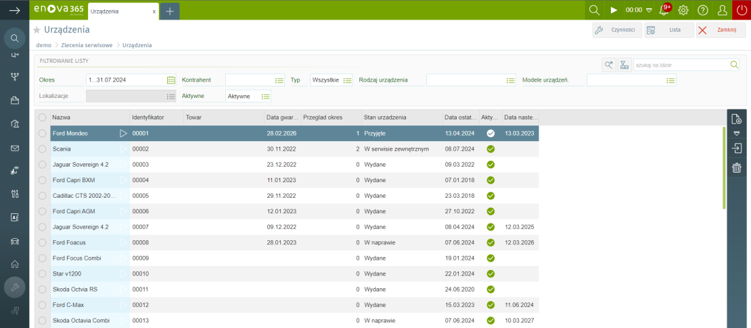
Task: Open the sidebar bank building icon
Action: 14,125
